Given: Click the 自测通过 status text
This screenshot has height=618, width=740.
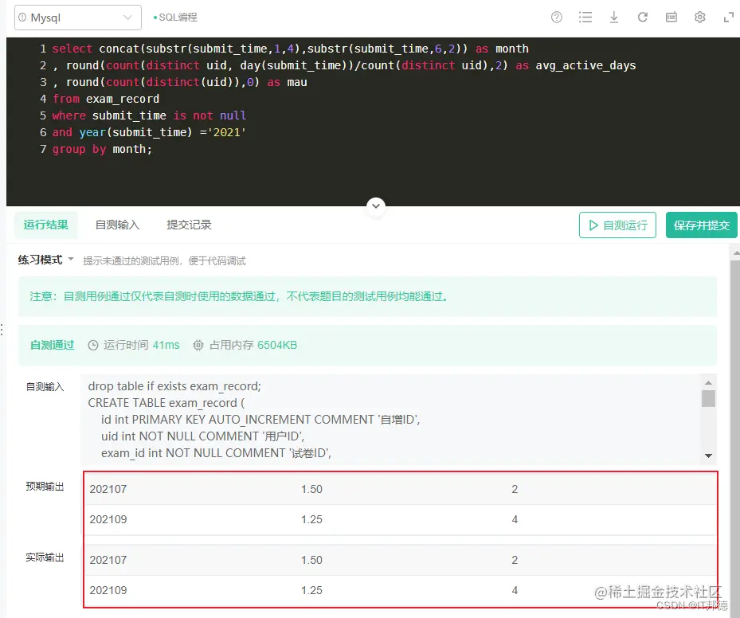Looking at the screenshot, I should click(x=53, y=346).
